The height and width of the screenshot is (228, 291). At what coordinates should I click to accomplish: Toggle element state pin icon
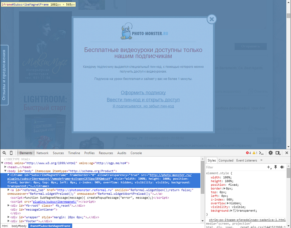point(275,167)
